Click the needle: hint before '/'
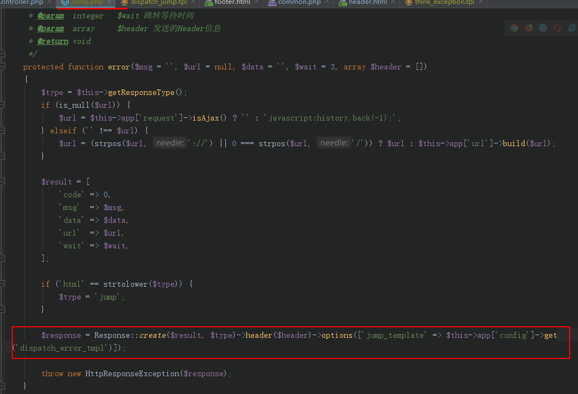This screenshot has width=578, height=394. [334, 143]
